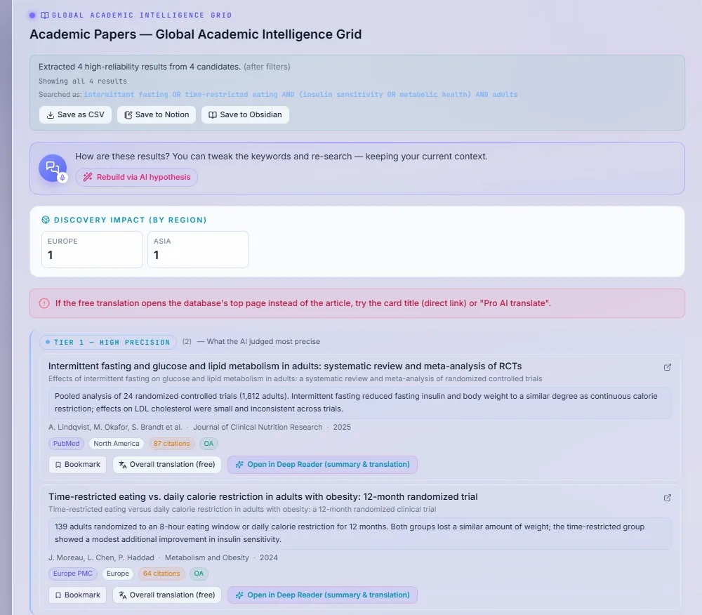702x615 pixels.
Task: Click the OA tag on Time-restricted eating paper
Action: tap(199, 574)
